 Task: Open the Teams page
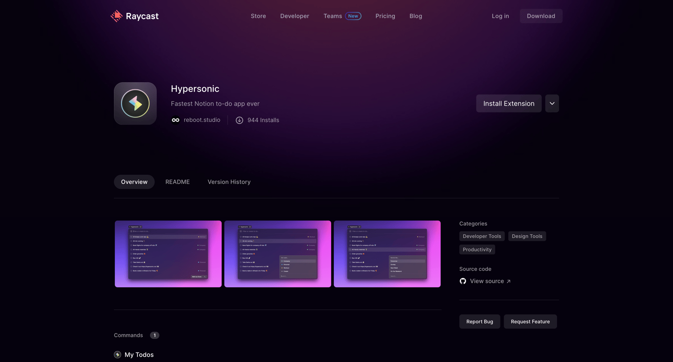(x=332, y=16)
